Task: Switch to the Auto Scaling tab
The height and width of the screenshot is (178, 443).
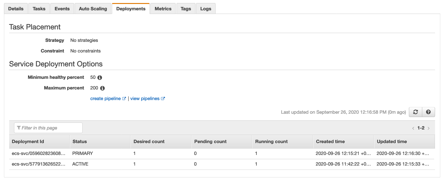Action: (93, 9)
